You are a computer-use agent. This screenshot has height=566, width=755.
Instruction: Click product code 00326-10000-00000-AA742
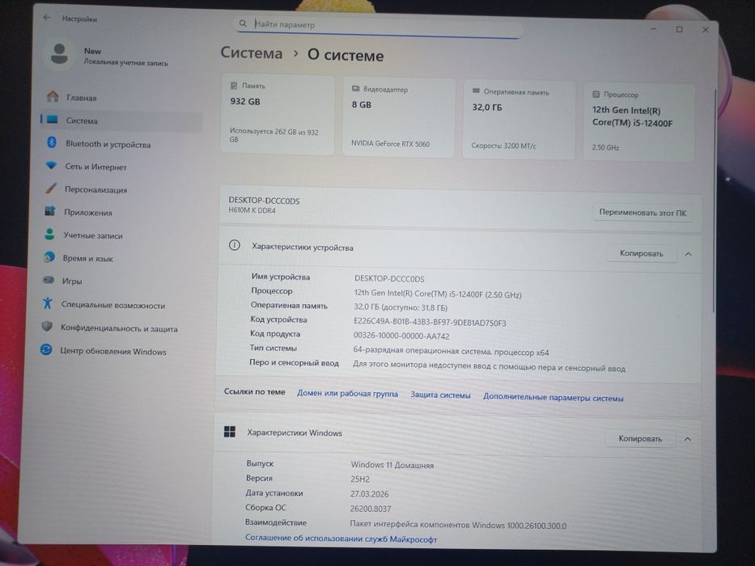(401, 336)
